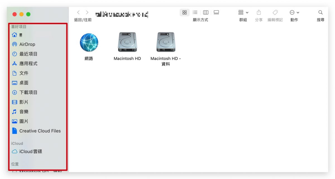Open 最近項目 in the sidebar
The width and height of the screenshot is (335, 179).
tap(25, 54)
